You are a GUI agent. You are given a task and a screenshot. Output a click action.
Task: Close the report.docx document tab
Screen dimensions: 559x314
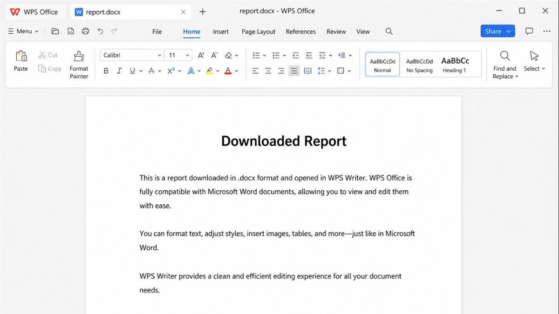pos(184,12)
